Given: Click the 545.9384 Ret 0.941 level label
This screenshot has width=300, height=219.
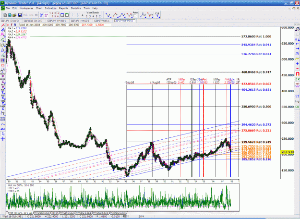Looking at the screenshot, I should (256, 45).
